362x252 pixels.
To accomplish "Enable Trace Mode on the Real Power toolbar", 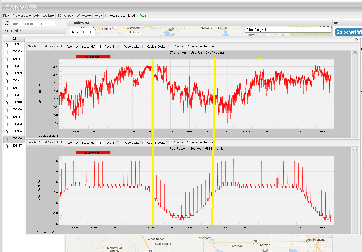I will click(x=141, y=142).
